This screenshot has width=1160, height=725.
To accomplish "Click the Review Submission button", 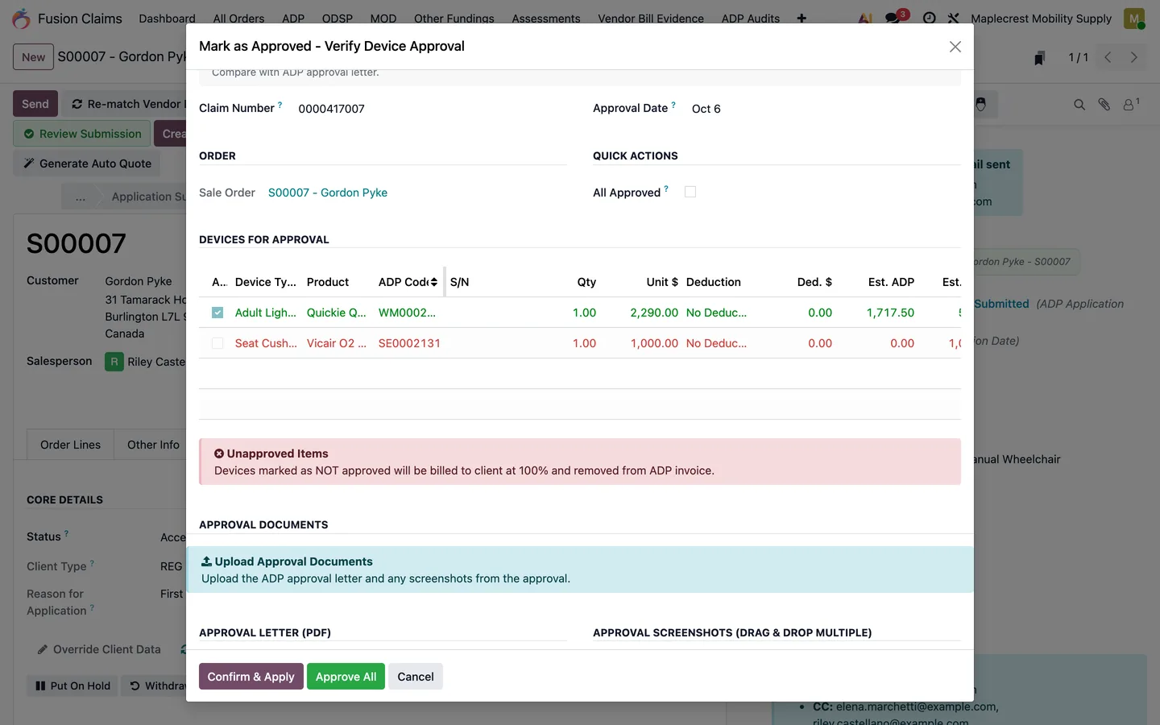I will [82, 134].
